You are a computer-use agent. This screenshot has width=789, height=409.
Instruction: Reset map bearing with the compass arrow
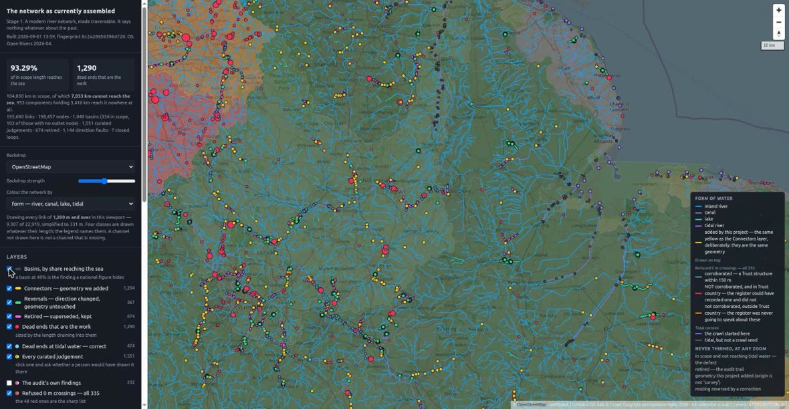(x=778, y=33)
